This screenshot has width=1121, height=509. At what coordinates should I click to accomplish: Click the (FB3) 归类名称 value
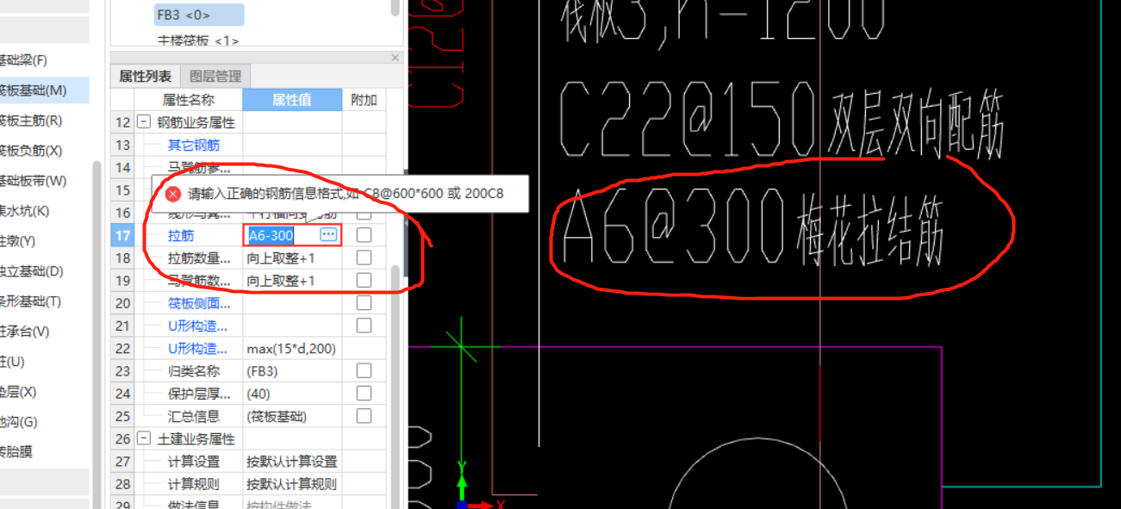(x=292, y=370)
